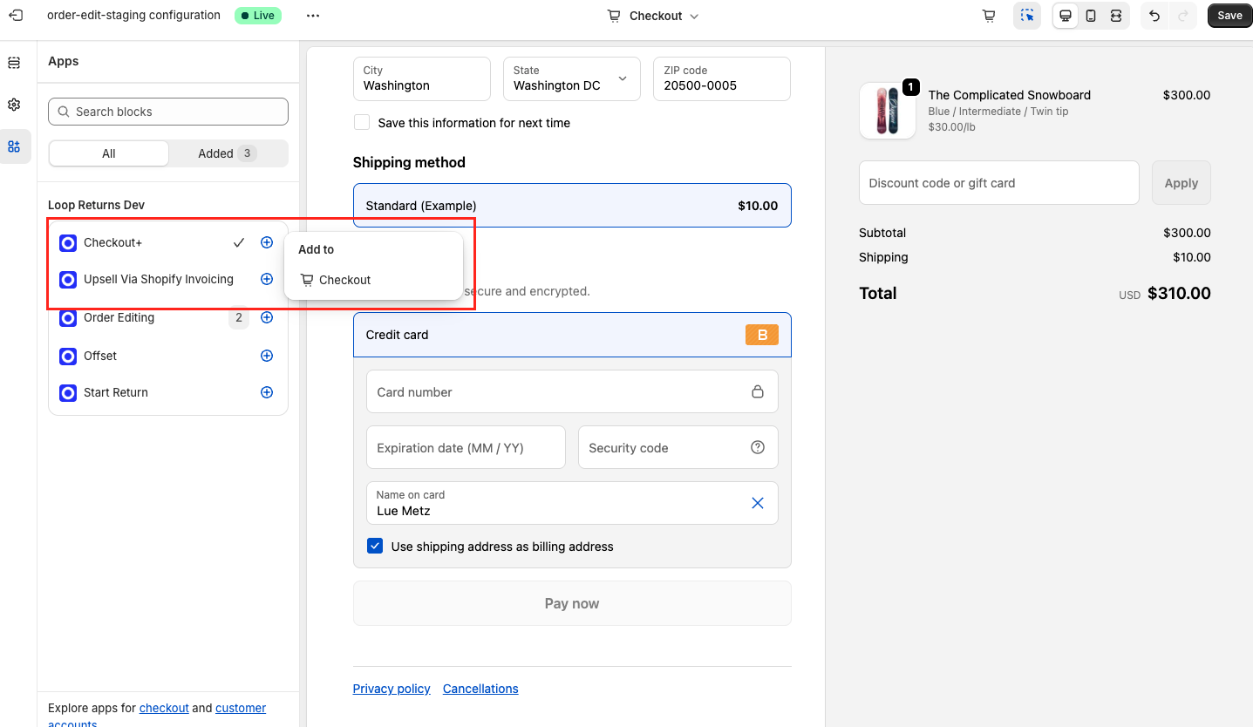Viewport: 1253px width, 727px height.
Task: Click the exit editor icon
Action: click(16, 16)
